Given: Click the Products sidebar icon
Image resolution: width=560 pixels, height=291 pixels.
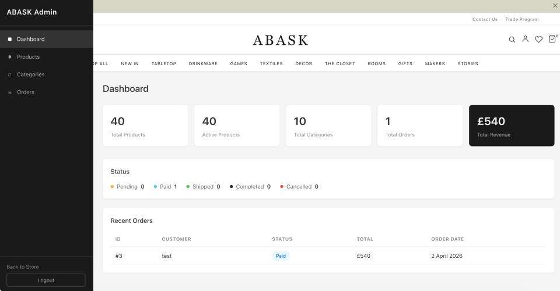Looking at the screenshot, I should click(x=10, y=57).
